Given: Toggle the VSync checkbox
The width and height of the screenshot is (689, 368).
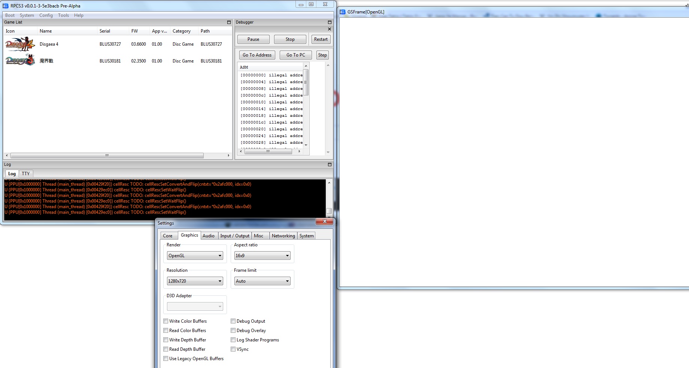Looking at the screenshot, I should click(233, 349).
